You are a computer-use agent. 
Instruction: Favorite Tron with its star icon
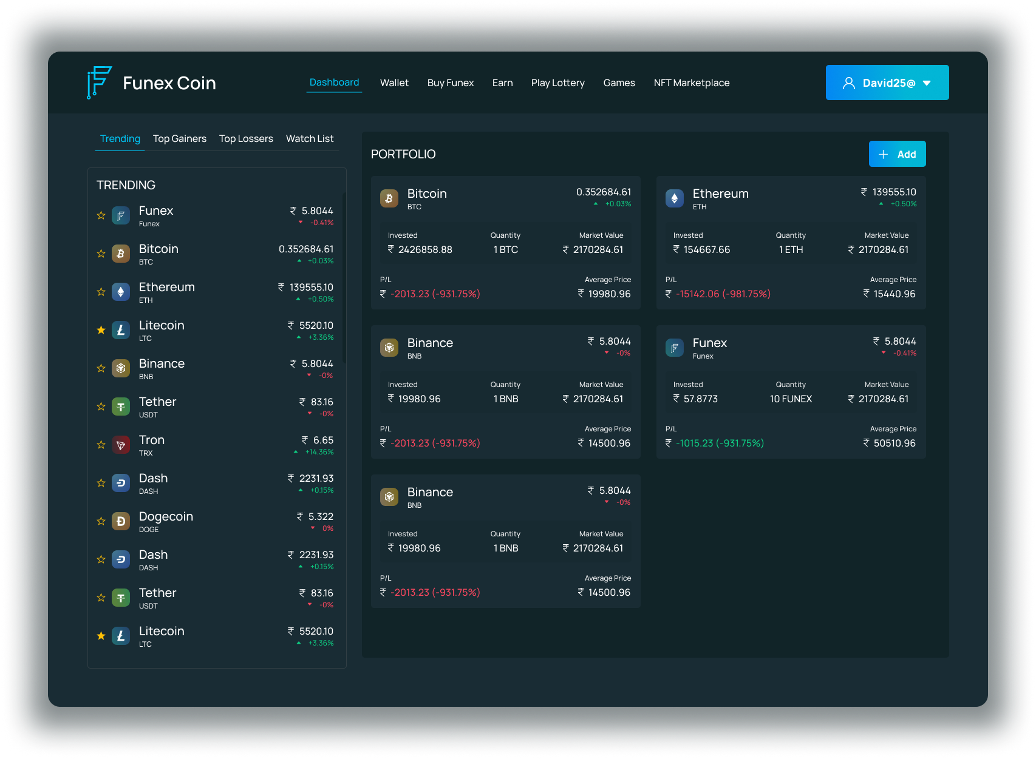tap(101, 445)
